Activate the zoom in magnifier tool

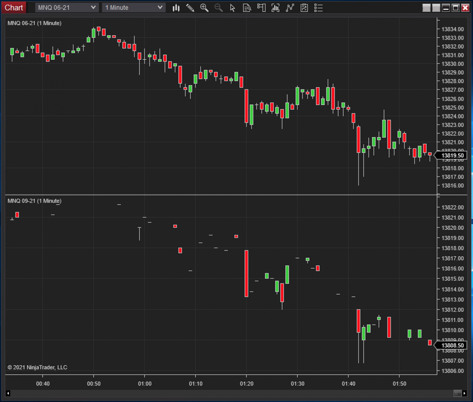[204, 8]
